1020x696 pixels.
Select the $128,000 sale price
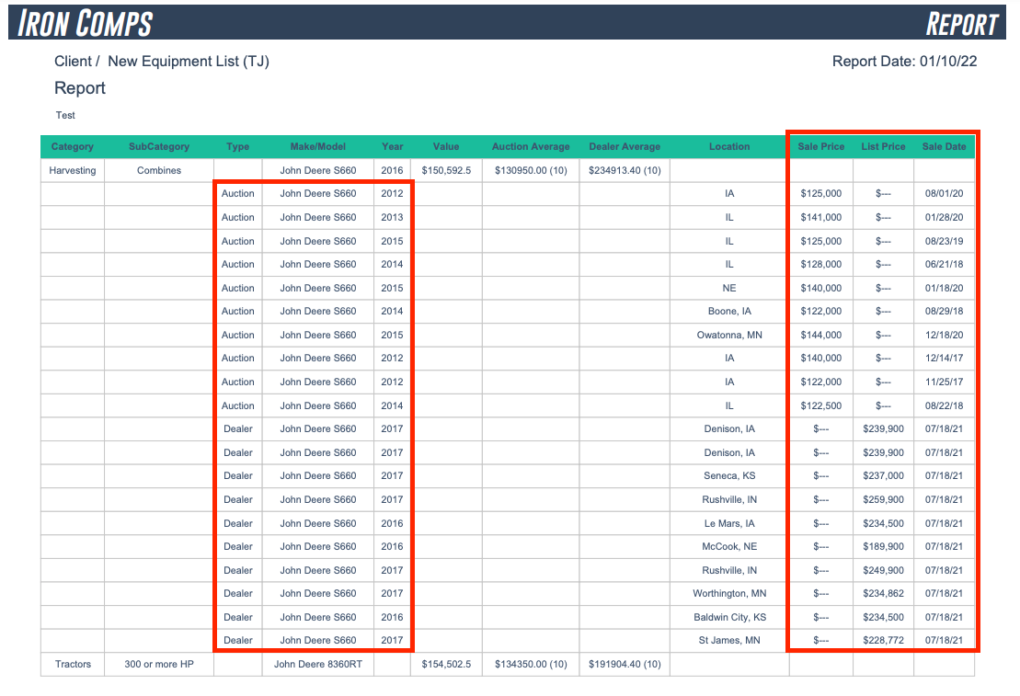click(821, 264)
